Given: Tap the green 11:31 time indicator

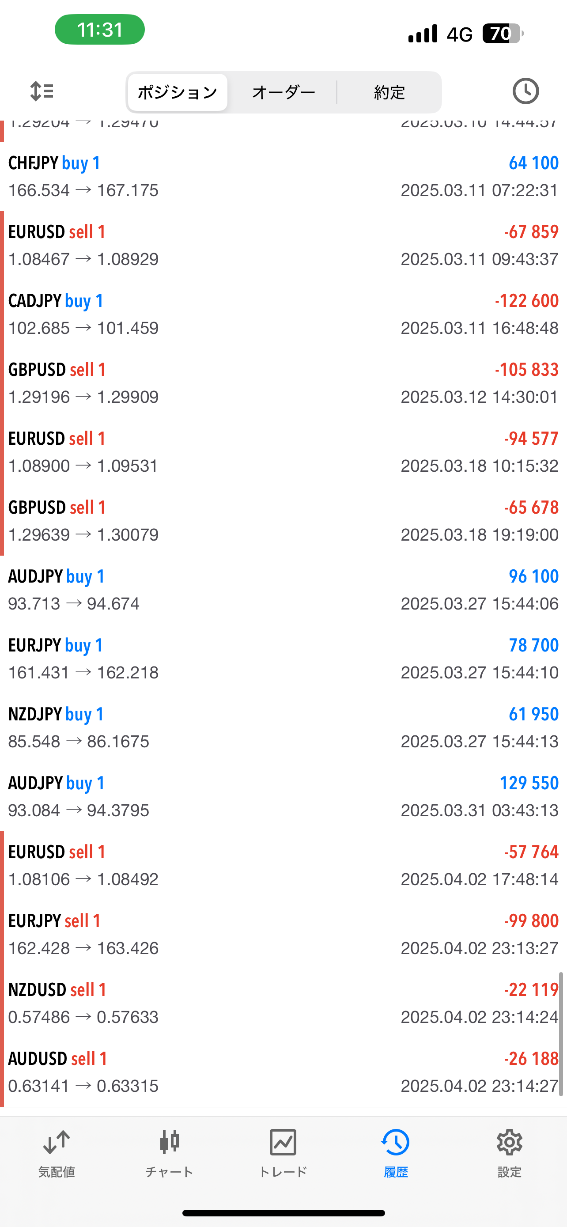Looking at the screenshot, I should pyautogui.click(x=99, y=30).
